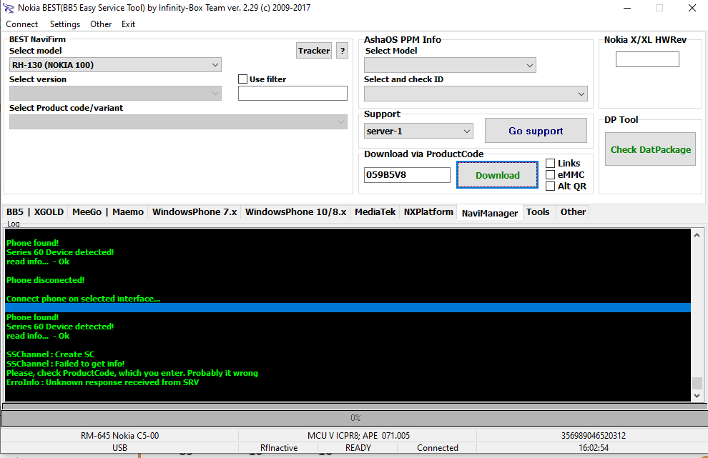Click status bar text 'MCU V ICPR8; APE 071.005'

(358, 435)
